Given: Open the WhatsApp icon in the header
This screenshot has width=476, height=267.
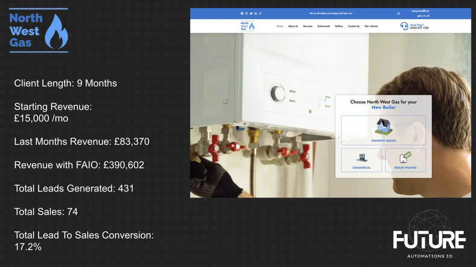Looking at the screenshot, I should click(x=260, y=13).
